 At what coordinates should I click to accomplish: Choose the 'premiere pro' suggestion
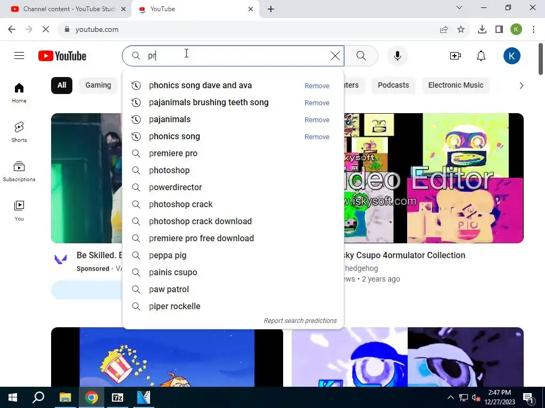tap(233, 154)
